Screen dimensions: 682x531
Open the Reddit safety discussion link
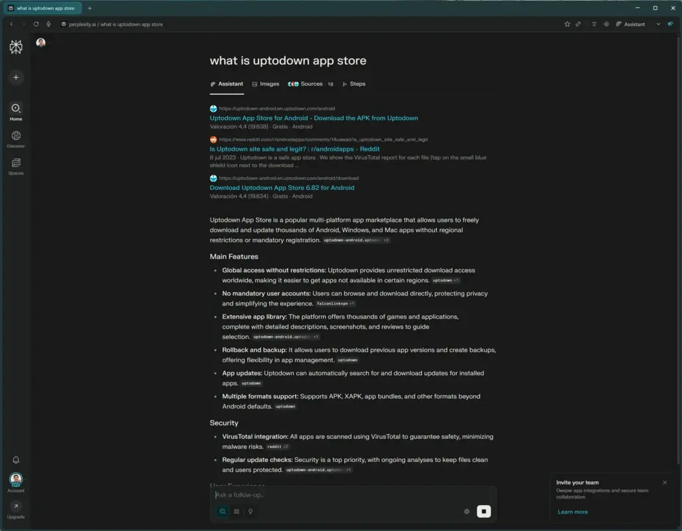click(294, 149)
